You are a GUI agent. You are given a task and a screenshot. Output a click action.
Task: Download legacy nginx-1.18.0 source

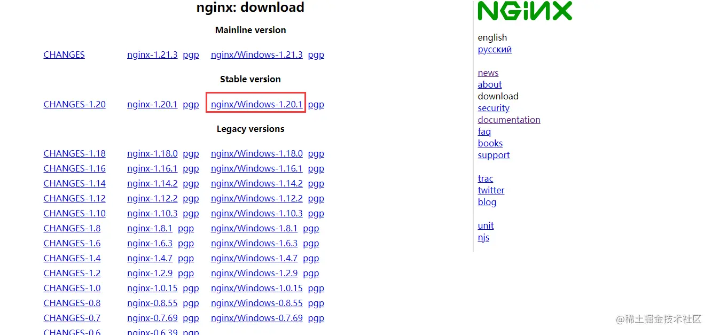point(152,153)
